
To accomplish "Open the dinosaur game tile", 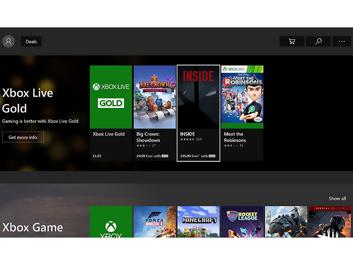I will (286, 222).
